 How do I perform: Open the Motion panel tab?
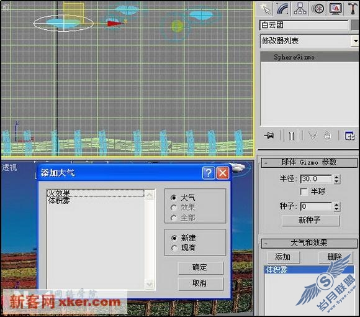tap(318, 9)
